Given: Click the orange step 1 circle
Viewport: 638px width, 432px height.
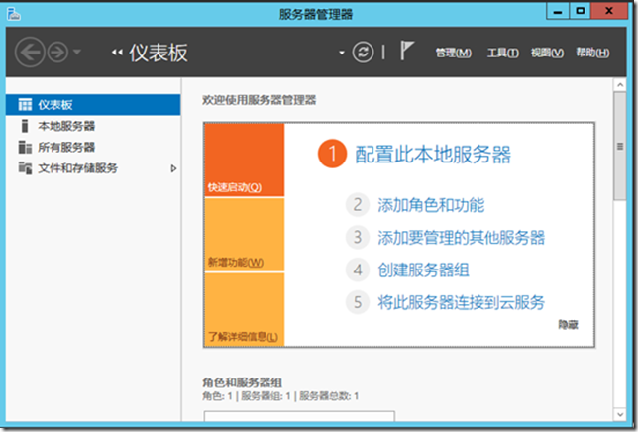Looking at the screenshot, I should [x=332, y=154].
